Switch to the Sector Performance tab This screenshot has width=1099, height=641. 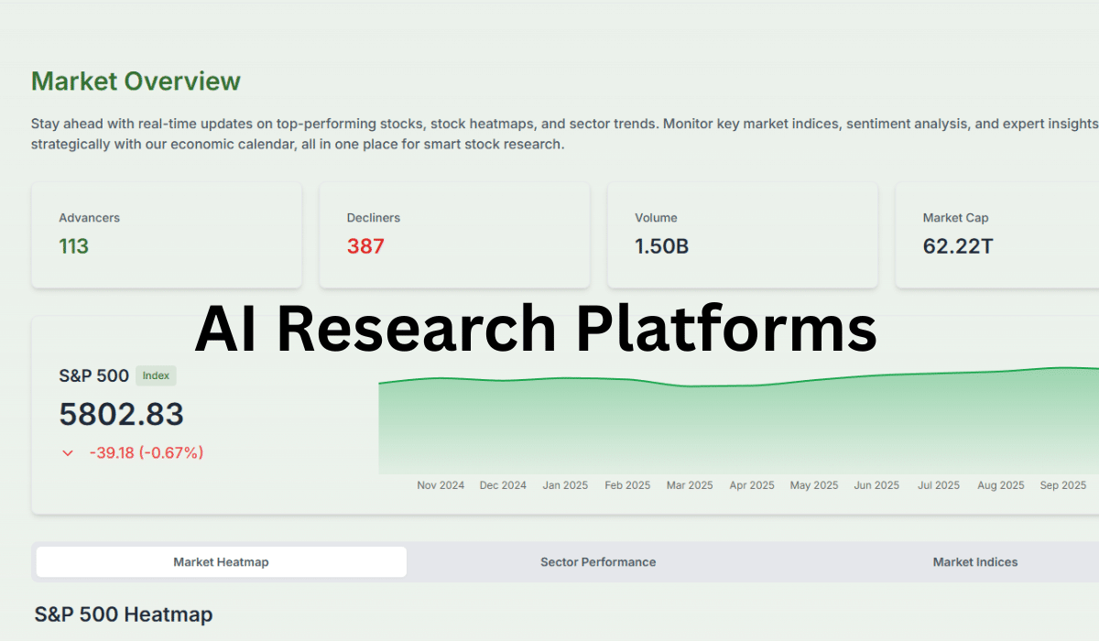point(598,562)
